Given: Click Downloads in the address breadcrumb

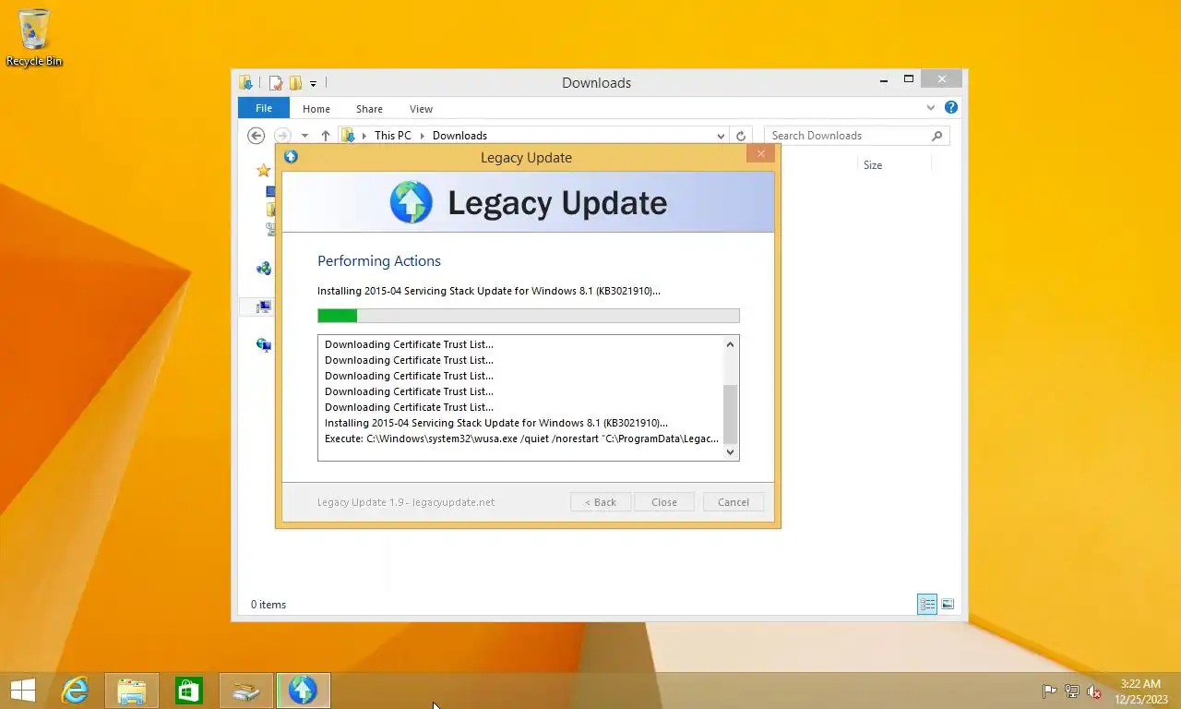Looking at the screenshot, I should pyautogui.click(x=459, y=136).
